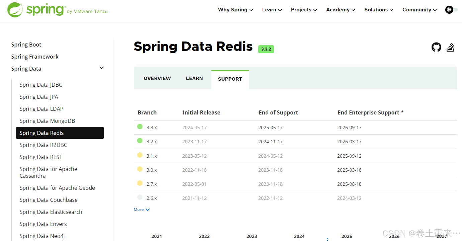This screenshot has height=241, width=462.
Task: Click enterprise support date 2026-03-17
Action: tap(349, 142)
